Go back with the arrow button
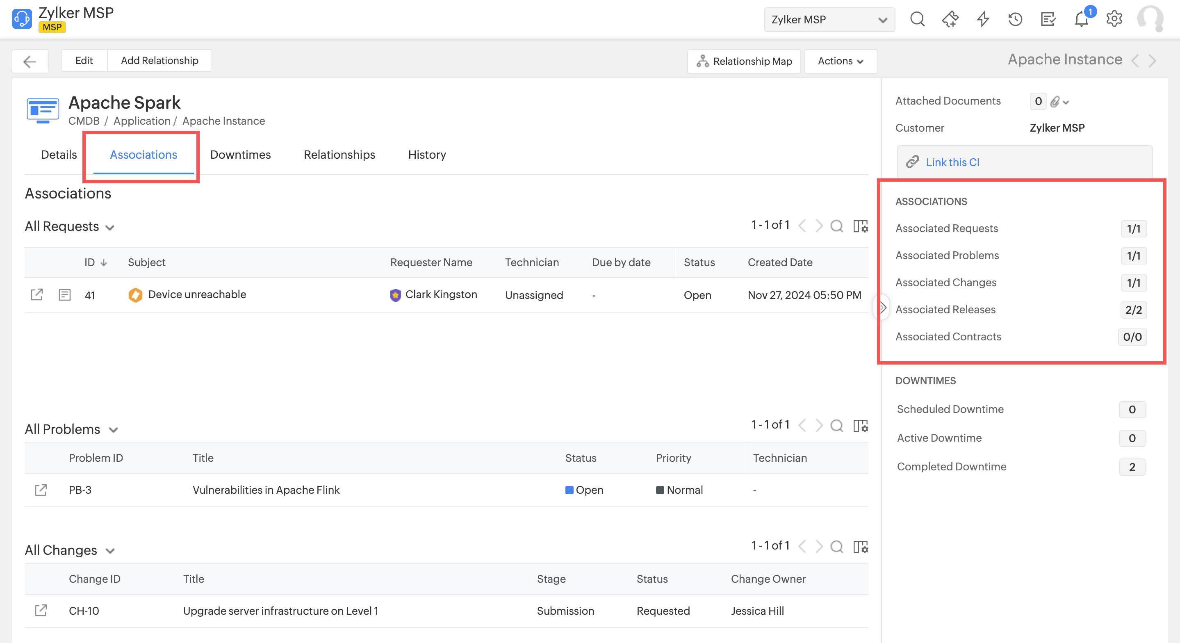Image resolution: width=1180 pixels, height=643 pixels. 30,61
